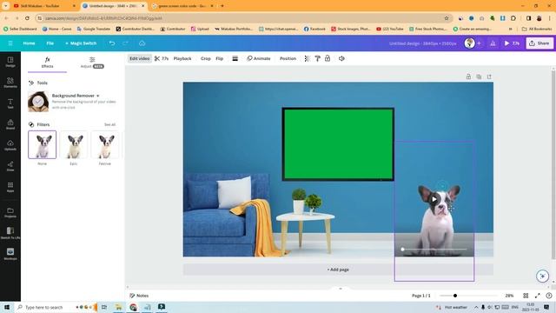The image size is (556, 313).
Task: Open the Canva hamburger menu
Action: tap(10, 43)
